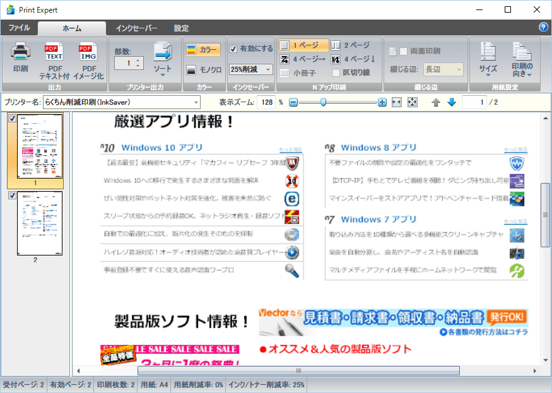Click the 印刷 printer icon
552x393 pixels.
click(x=20, y=57)
